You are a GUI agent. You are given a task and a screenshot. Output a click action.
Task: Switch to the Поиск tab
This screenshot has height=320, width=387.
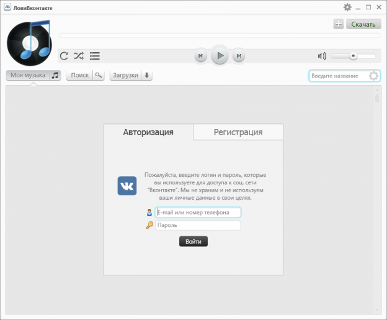pos(85,75)
